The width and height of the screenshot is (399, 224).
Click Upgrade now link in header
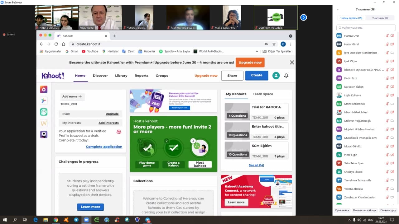[206, 76]
